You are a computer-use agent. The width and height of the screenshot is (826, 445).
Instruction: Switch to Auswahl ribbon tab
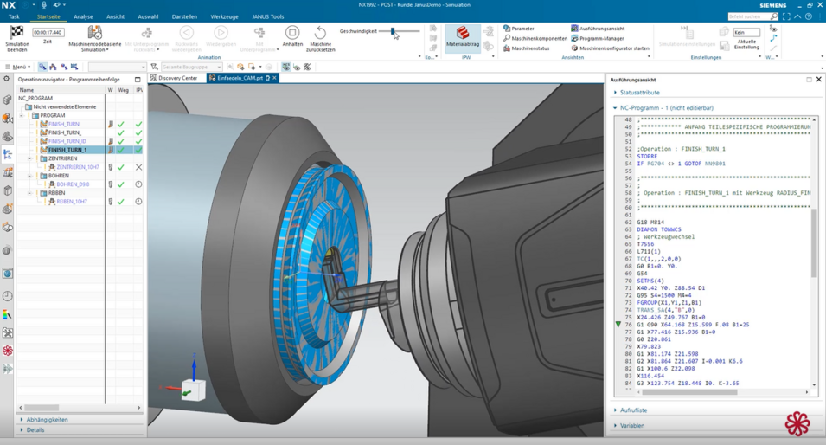tap(148, 16)
